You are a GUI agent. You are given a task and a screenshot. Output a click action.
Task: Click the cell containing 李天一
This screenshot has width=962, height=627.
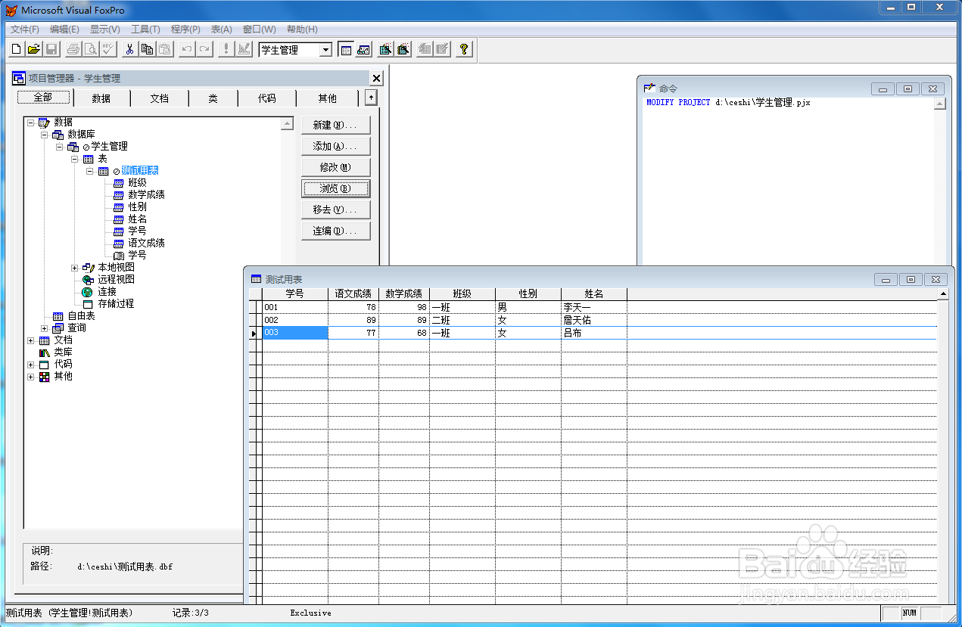click(x=594, y=307)
